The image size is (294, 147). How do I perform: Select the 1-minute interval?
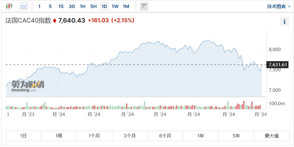click(x=39, y=6)
